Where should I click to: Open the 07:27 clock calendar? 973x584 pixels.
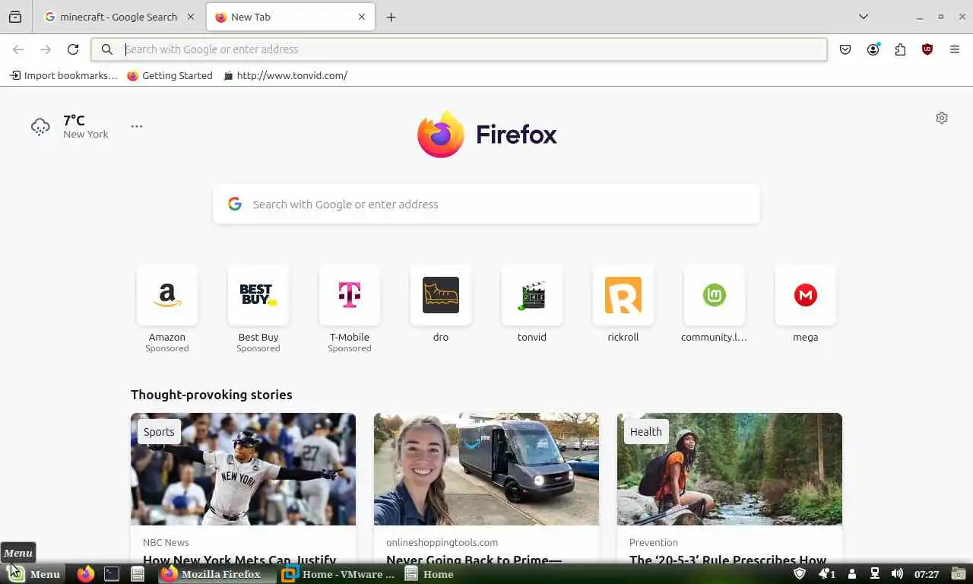coord(927,574)
